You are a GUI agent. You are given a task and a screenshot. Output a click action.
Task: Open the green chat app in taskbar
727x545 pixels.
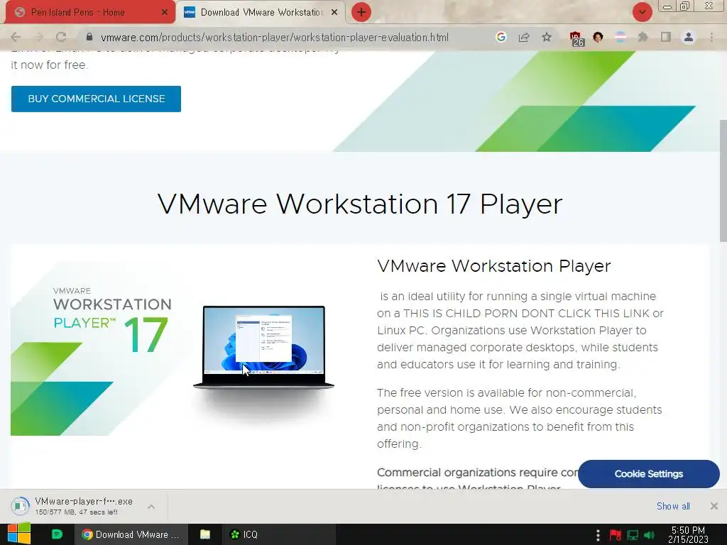tap(57, 534)
